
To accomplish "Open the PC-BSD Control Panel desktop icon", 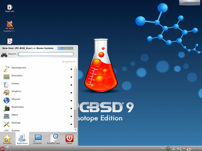I will point(10,26).
